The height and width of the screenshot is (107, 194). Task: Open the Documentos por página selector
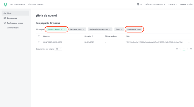[x=58, y=49]
